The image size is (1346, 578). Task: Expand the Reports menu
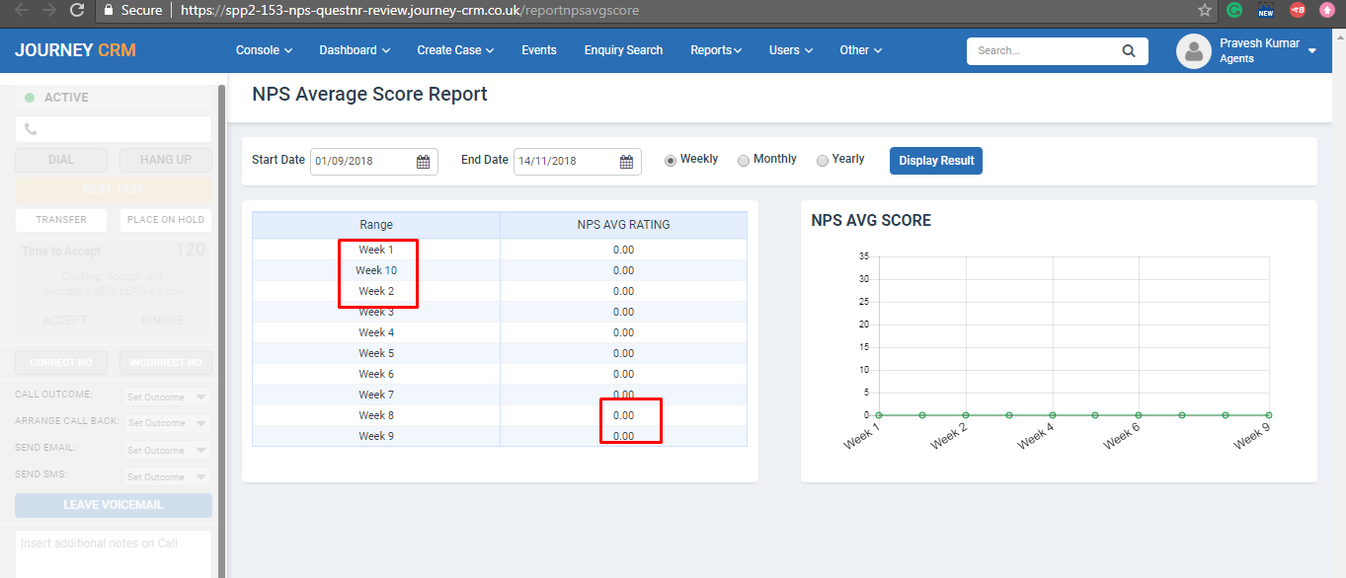[716, 50]
